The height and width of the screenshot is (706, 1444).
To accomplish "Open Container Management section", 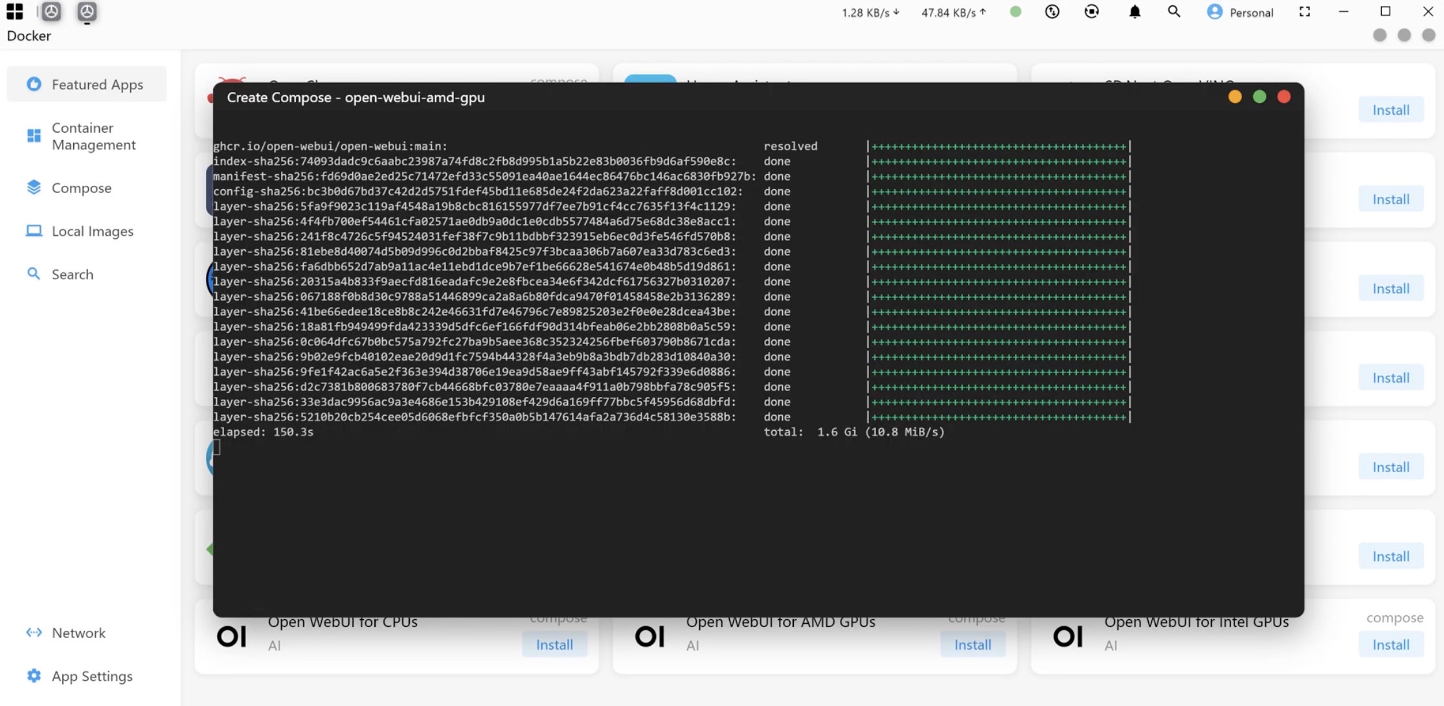I will [x=87, y=136].
